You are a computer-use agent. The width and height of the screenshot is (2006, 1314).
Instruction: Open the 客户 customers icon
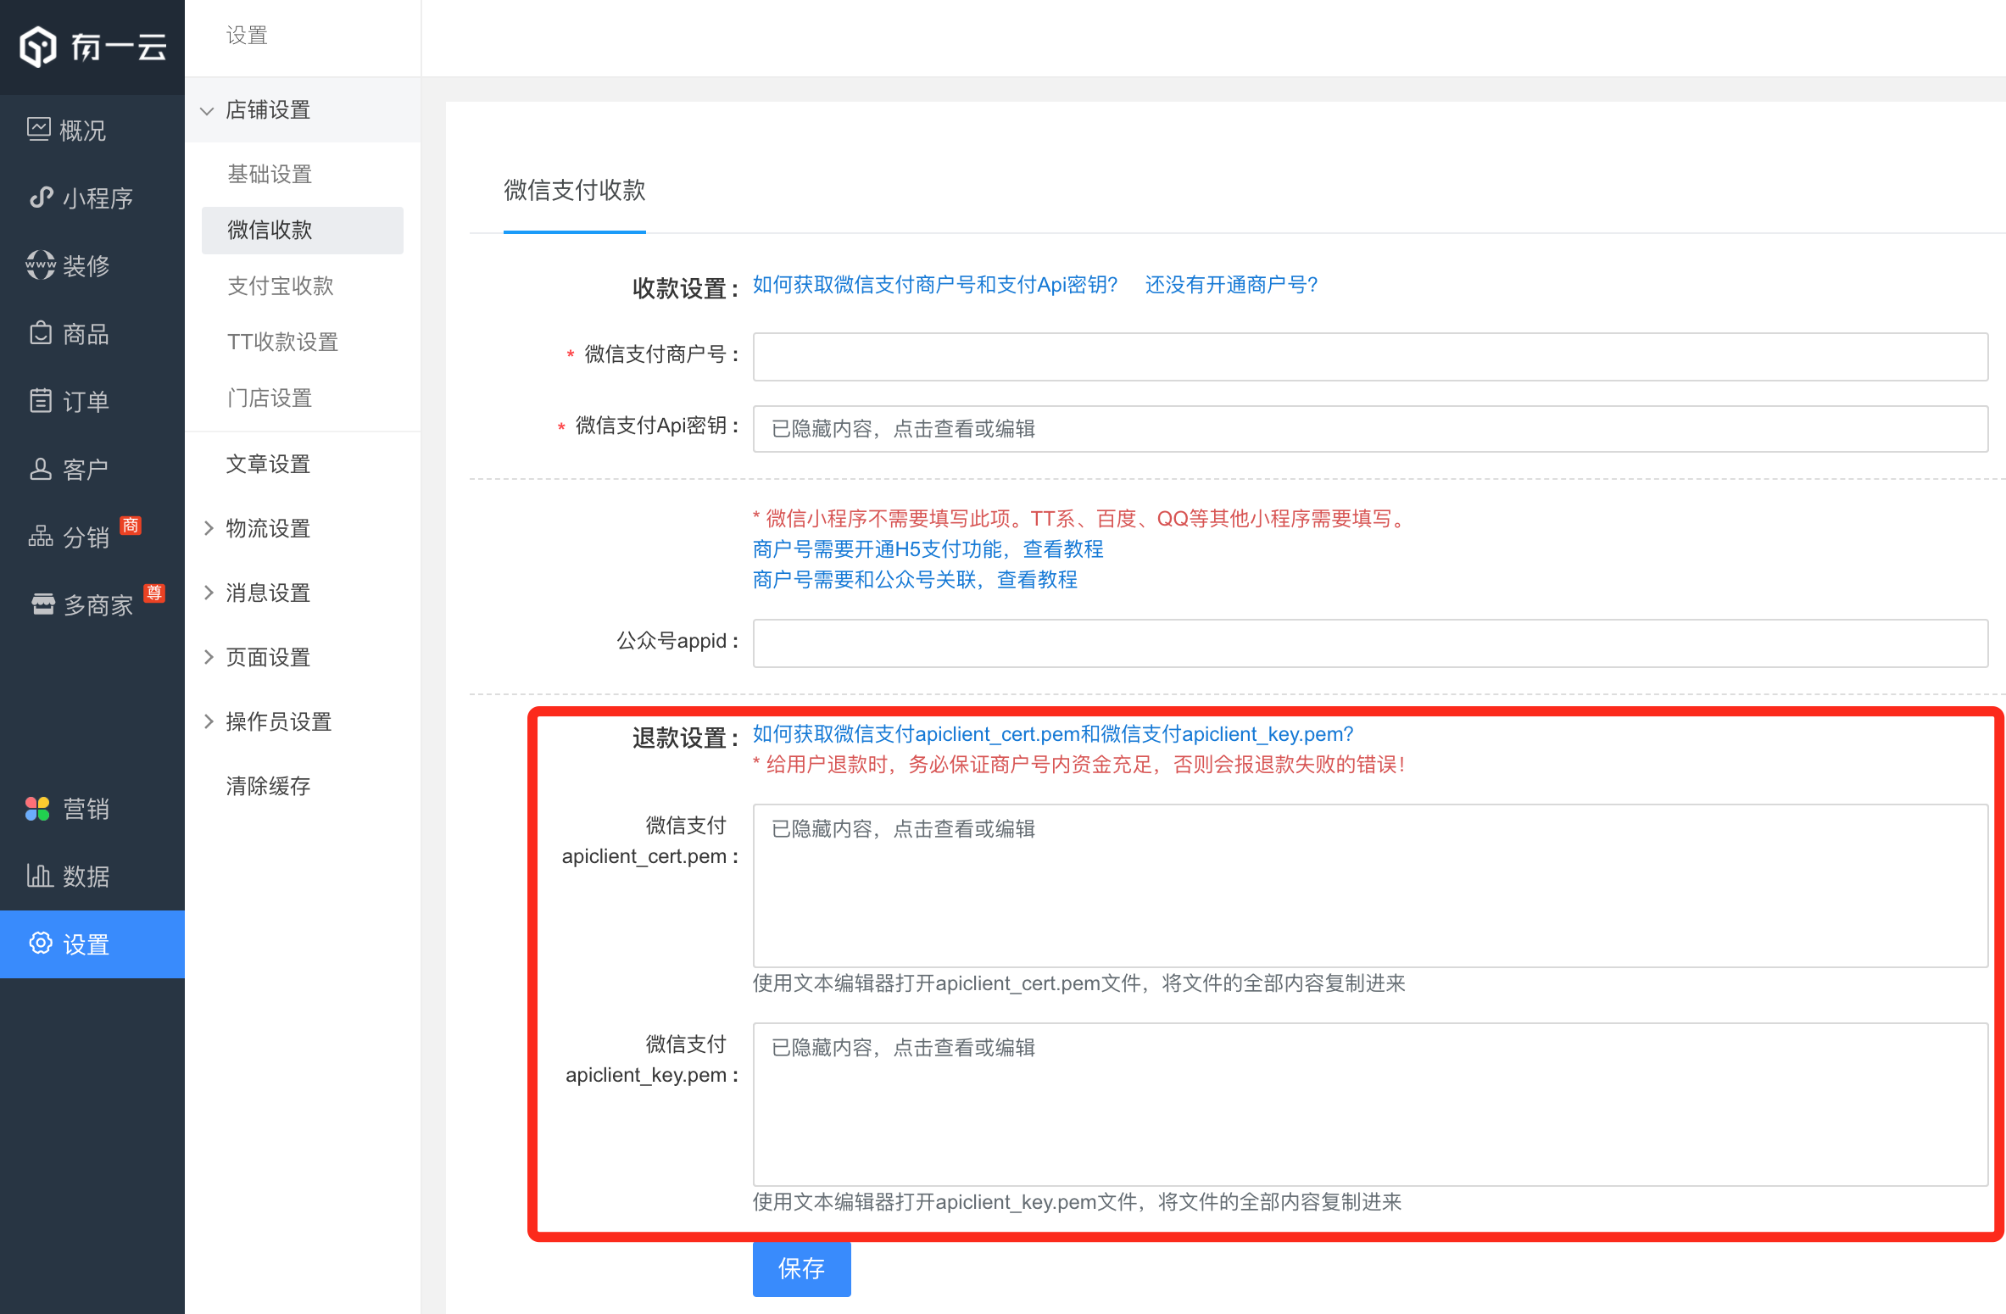[41, 469]
